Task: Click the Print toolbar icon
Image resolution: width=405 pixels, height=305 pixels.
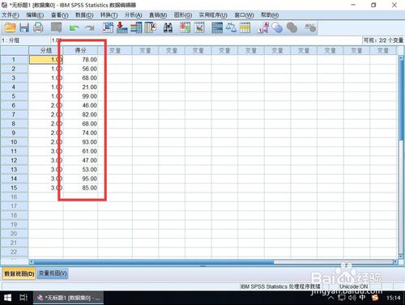Action: tap(38, 28)
